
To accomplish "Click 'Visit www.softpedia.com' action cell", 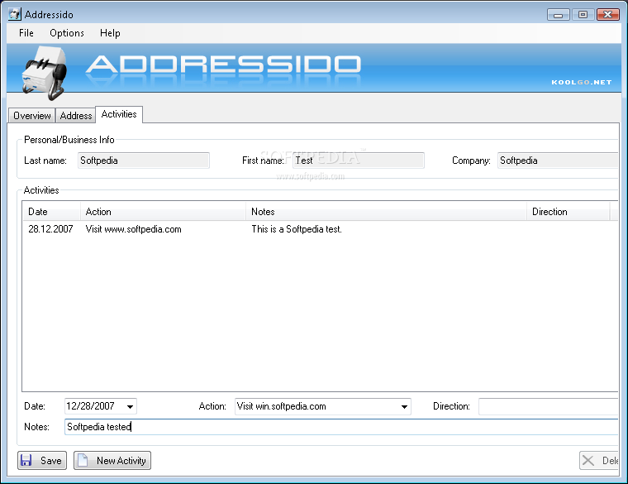I will (133, 229).
